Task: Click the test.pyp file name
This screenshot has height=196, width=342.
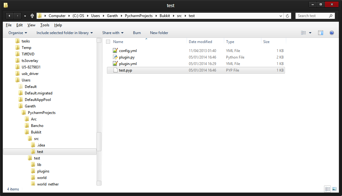Action: (125, 70)
